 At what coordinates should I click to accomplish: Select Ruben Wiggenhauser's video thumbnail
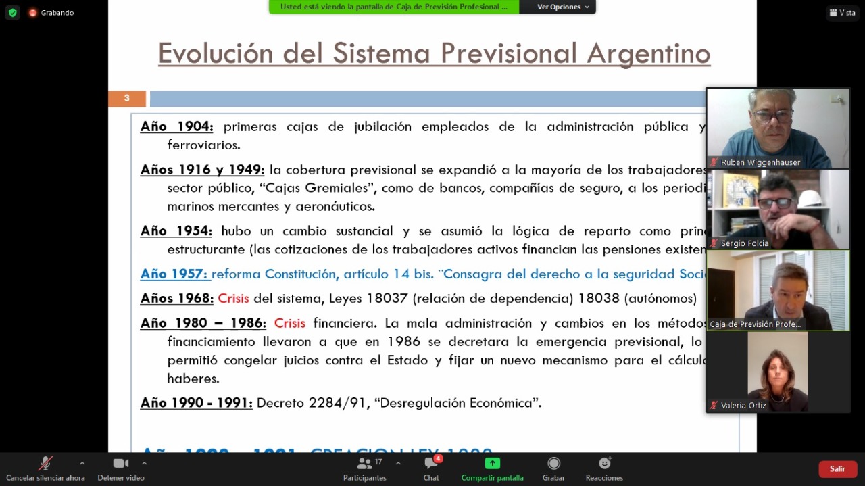click(x=778, y=128)
